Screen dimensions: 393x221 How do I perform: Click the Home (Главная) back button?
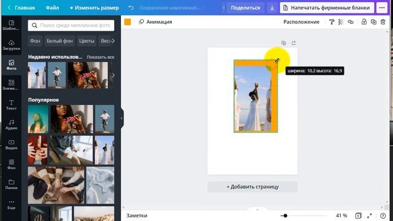pyautogui.click(x=21, y=8)
